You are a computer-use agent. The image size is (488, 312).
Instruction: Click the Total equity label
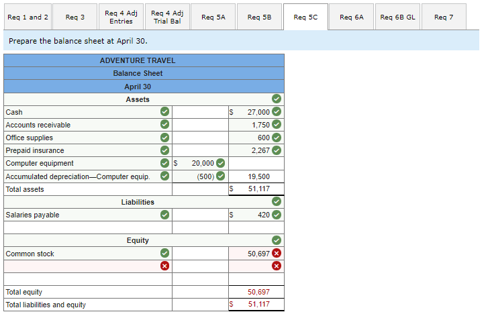[23, 292]
